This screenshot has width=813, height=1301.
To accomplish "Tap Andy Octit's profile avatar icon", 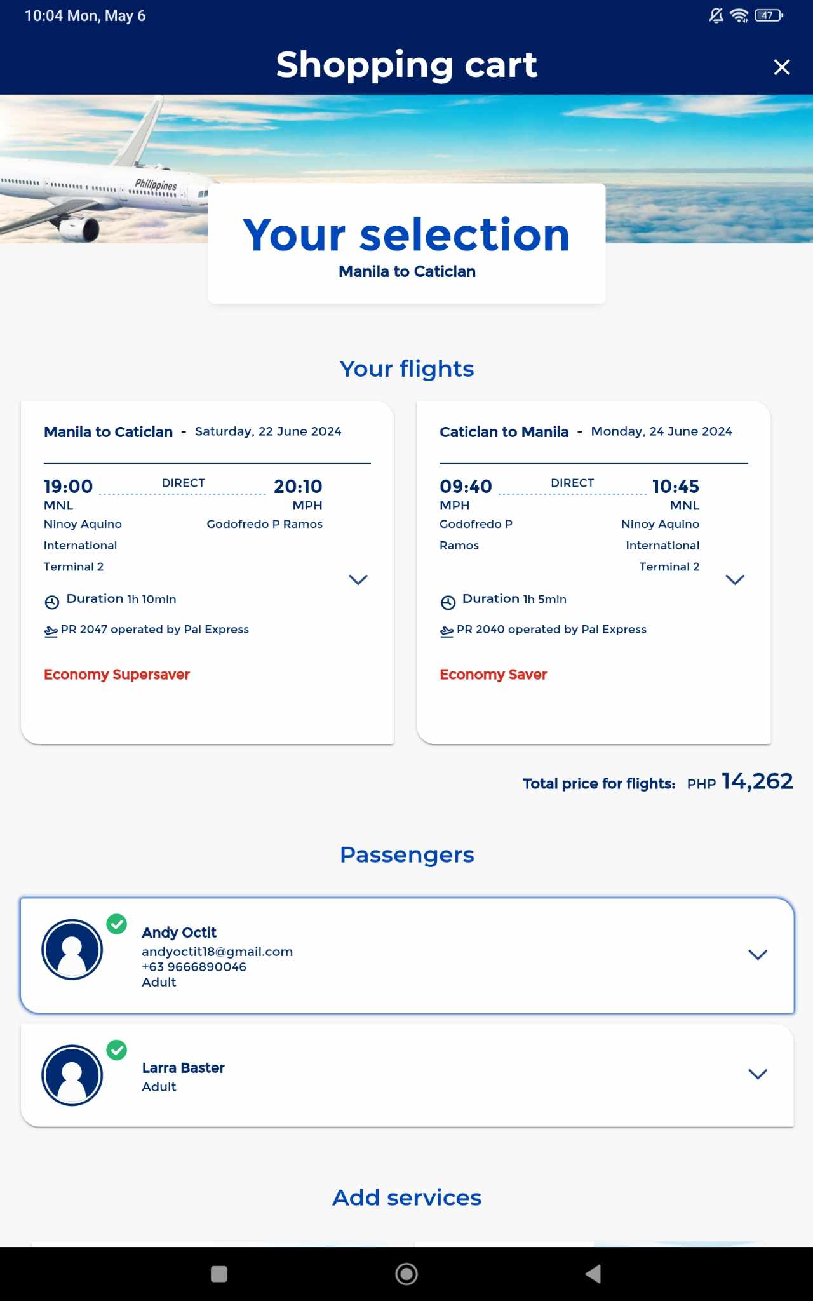I will pos(72,949).
